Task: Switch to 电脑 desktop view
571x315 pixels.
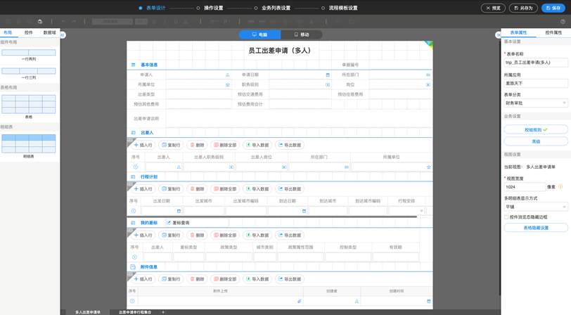Action: tap(259, 34)
